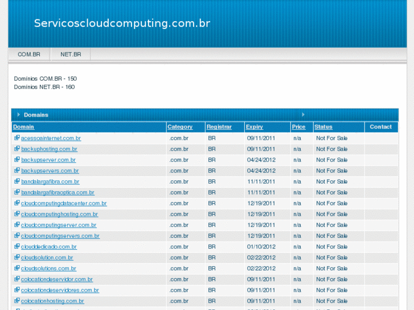Click the external link icon beside colocationdeservidores.com.br
Screen dimensions: 414x310
tap(17, 290)
